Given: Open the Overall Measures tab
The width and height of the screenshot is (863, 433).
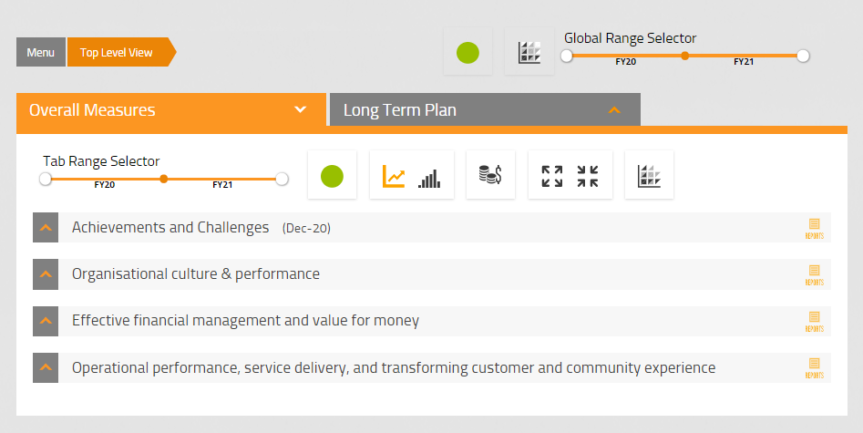Looking at the screenshot, I should point(170,110).
